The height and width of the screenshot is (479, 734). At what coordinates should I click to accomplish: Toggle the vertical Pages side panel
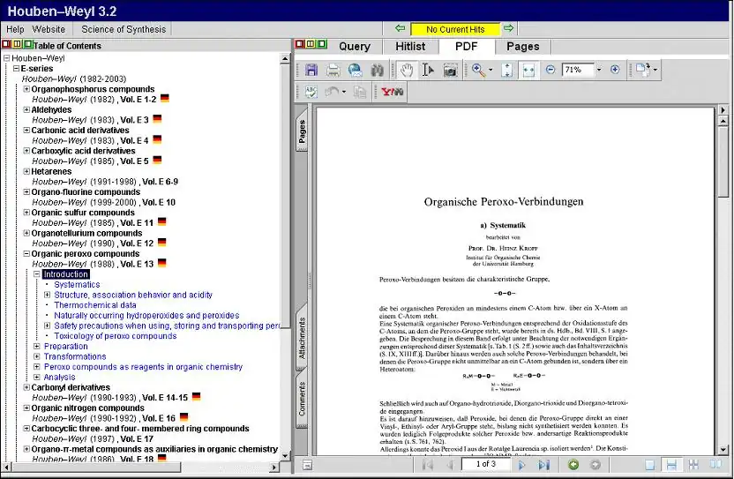click(x=302, y=131)
